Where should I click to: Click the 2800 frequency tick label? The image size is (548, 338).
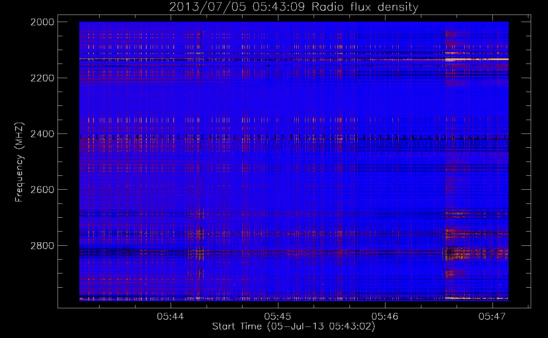(42, 246)
